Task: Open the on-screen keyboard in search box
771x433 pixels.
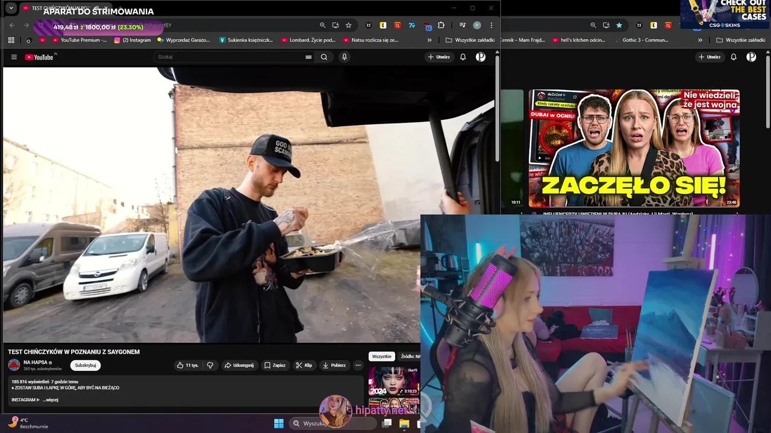Action: point(308,57)
